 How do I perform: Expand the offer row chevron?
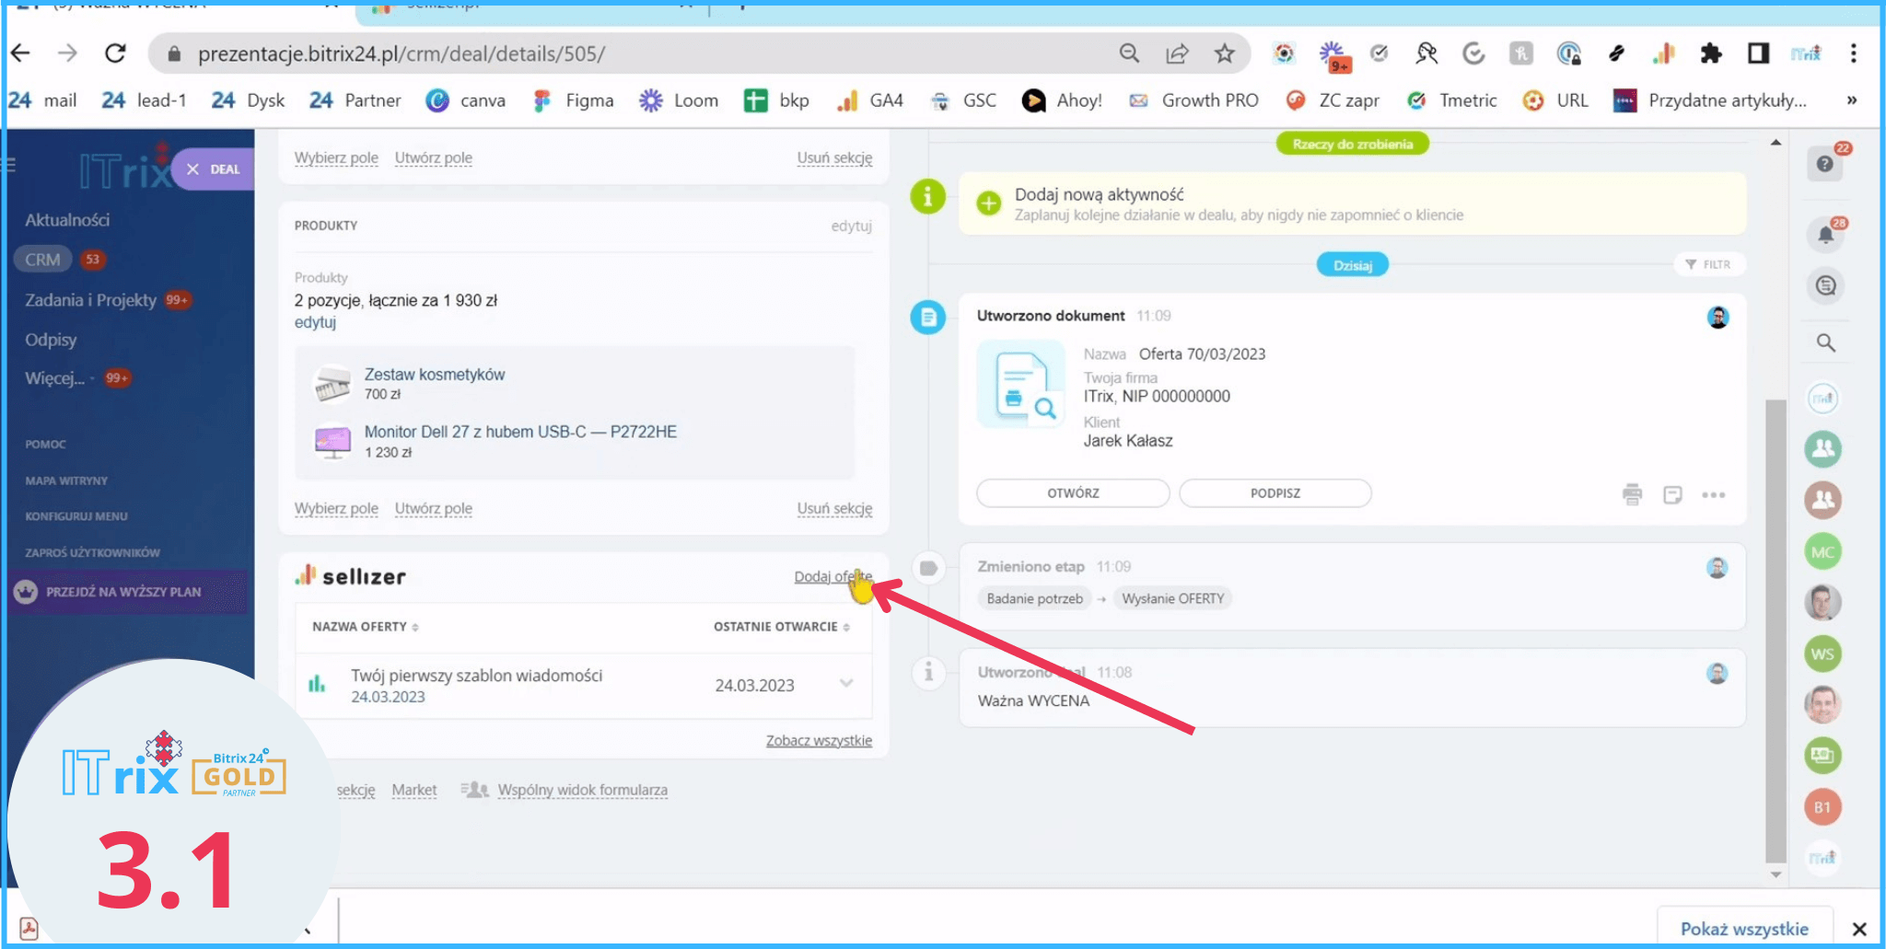tap(846, 683)
